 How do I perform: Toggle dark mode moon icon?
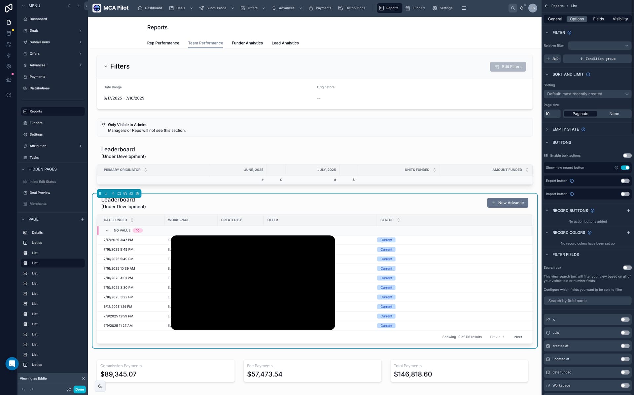coord(100,386)
